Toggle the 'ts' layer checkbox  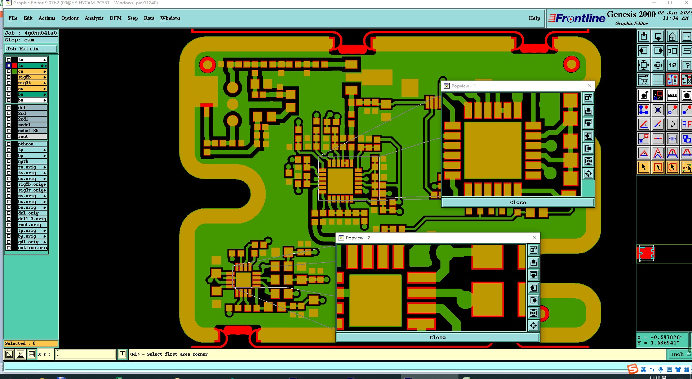[9, 66]
